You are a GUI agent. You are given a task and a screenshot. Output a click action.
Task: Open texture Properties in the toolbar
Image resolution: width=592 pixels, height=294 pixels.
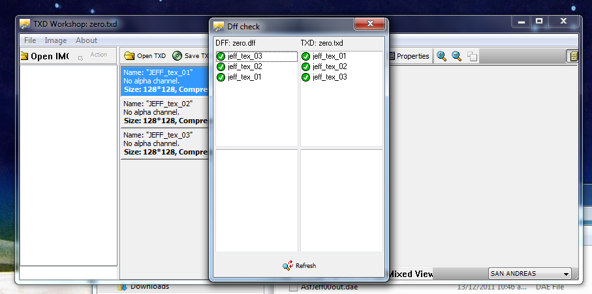pos(409,56)
